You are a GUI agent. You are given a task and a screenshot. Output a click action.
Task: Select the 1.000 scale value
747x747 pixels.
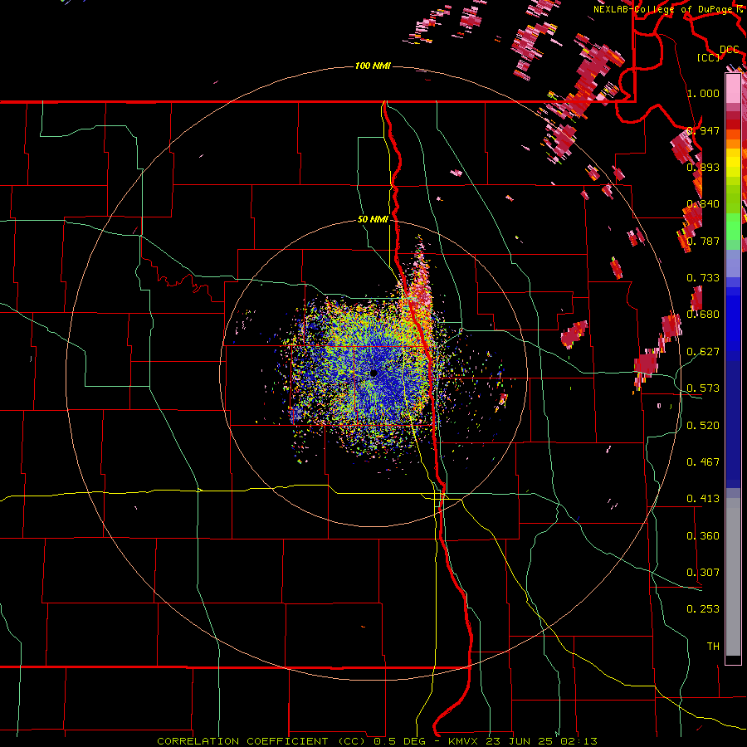[703, 93]
